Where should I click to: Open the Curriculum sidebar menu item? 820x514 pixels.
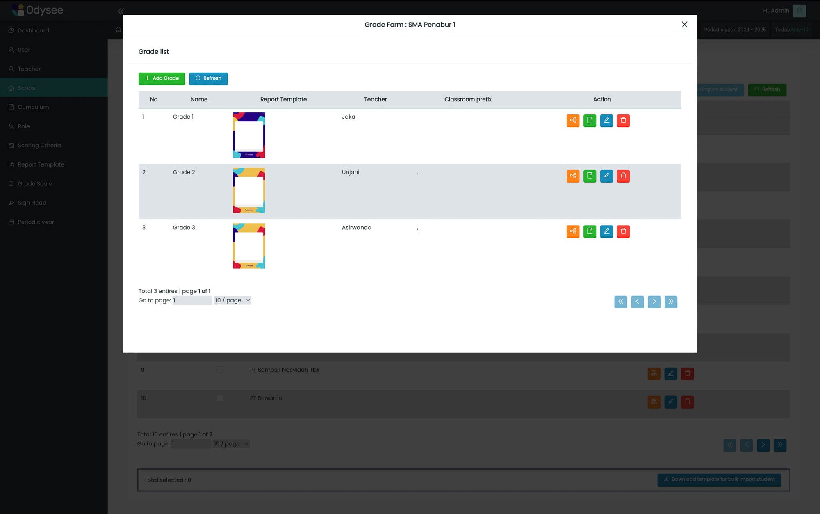33,107
